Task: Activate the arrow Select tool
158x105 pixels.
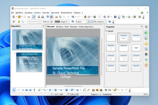Action: [14, 90]
